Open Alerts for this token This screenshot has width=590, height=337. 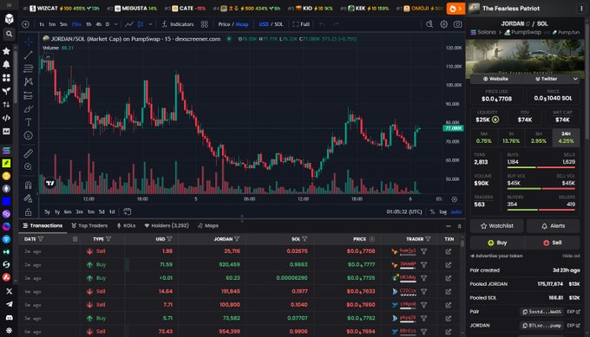click(x=554, y=226)
